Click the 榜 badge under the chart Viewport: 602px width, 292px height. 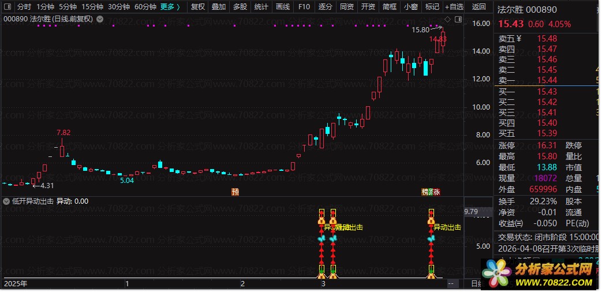point(425,192)
